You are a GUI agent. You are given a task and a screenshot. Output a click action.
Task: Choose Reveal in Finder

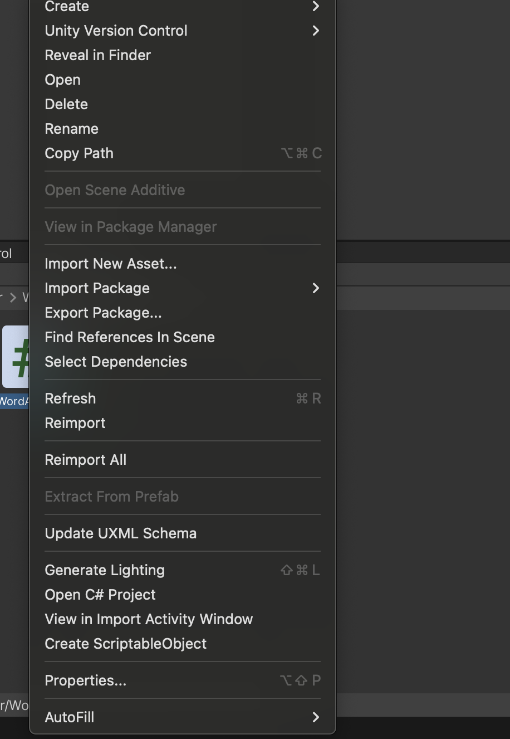coord(97,55)
